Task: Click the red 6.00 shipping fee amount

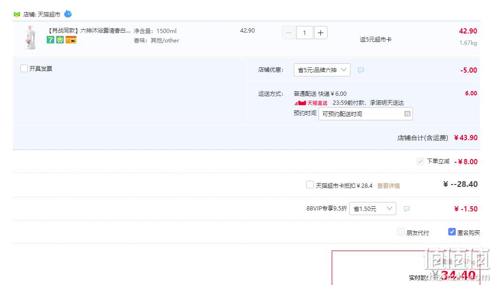Action: click(471, 93)
